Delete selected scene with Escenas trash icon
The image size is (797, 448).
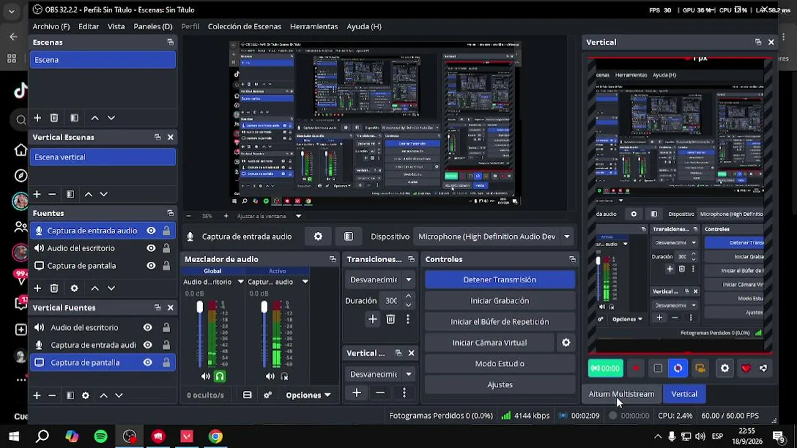point(54,118)
